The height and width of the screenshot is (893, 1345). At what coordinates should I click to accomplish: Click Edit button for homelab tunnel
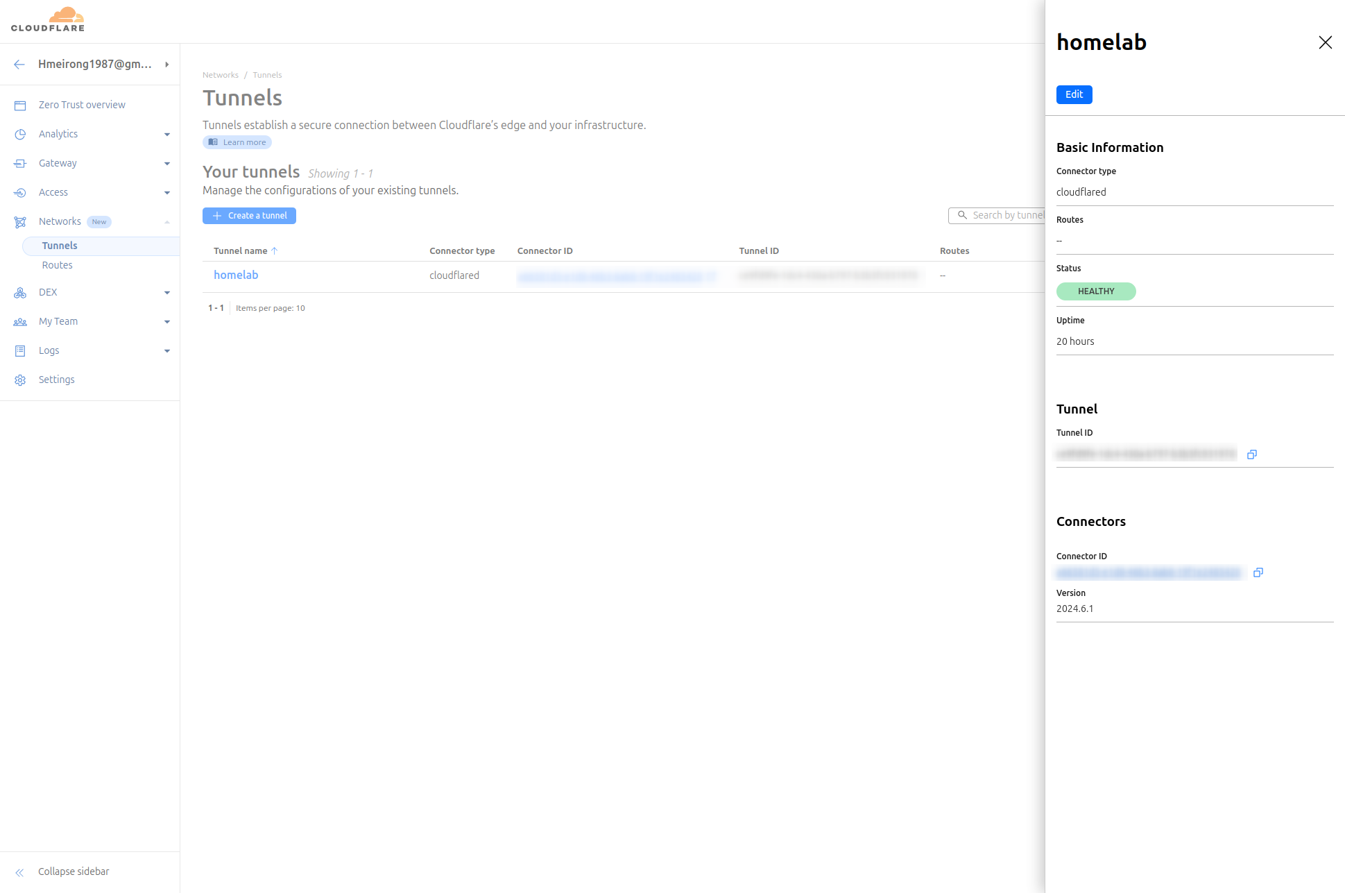tap(1075, 94)
